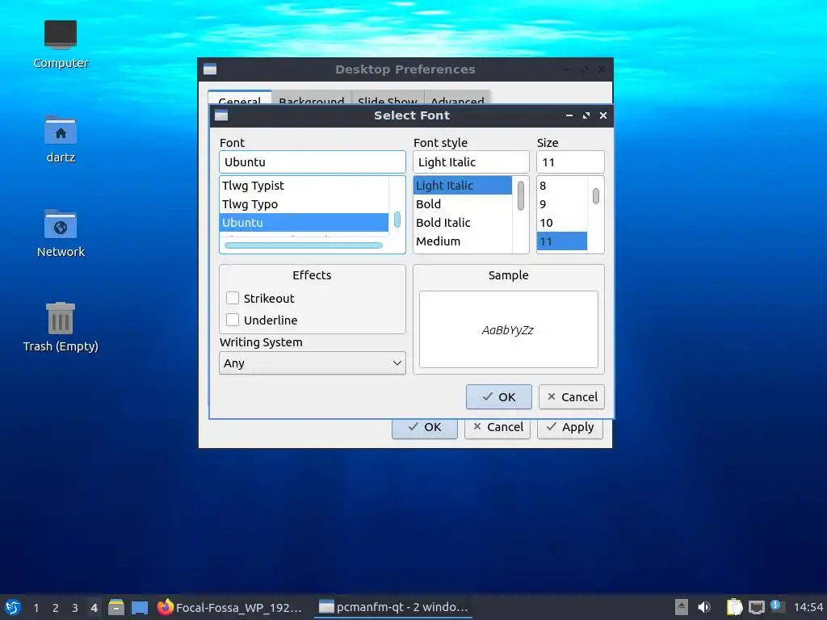Launch file manager from panel quick launch
This screenshot has height=620, width=827.
(116, 607)
